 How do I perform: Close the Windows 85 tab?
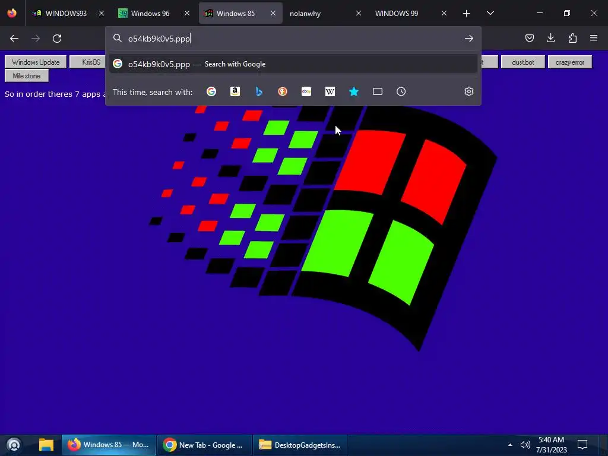pyautogui.click(x=273, y=13)
